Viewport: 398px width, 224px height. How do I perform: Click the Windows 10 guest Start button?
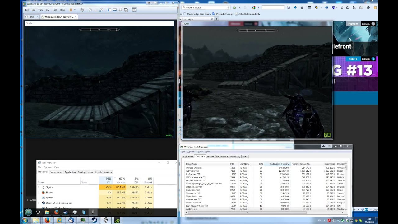click(x=29, y=212)
